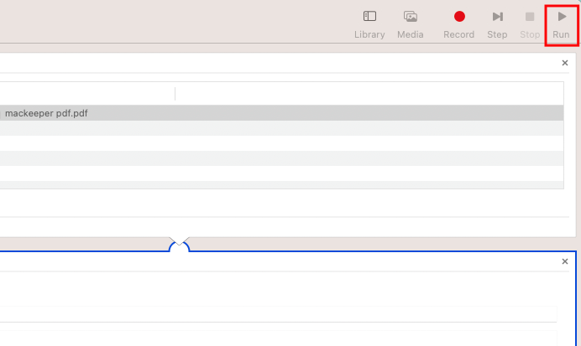Select the second empty row below mackeeper pdf.pdf
The image size is (581, 346).
(281, 143)
